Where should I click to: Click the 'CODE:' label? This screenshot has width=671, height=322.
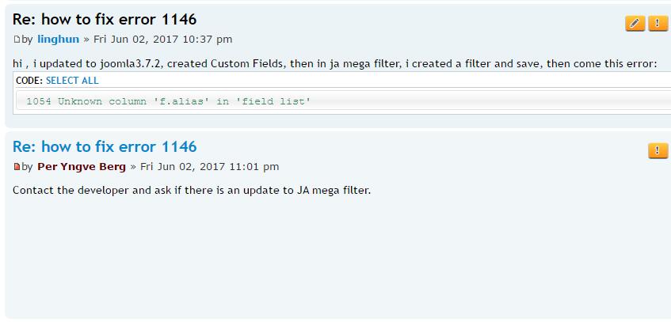click(x=29, y=80)
